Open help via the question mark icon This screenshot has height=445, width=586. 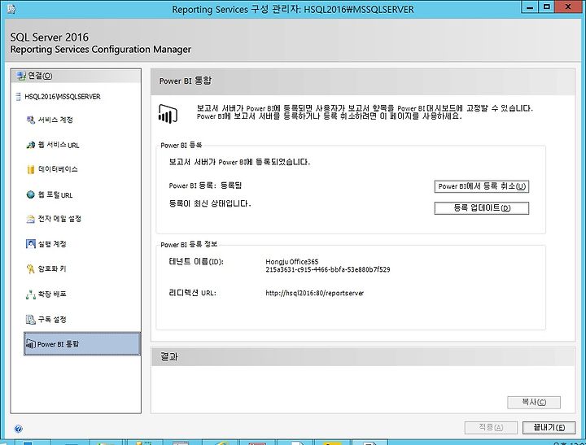(x=18, y=429)
